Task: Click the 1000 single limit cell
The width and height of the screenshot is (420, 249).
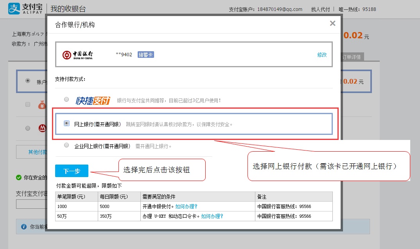Action: [x=77, y=206]
